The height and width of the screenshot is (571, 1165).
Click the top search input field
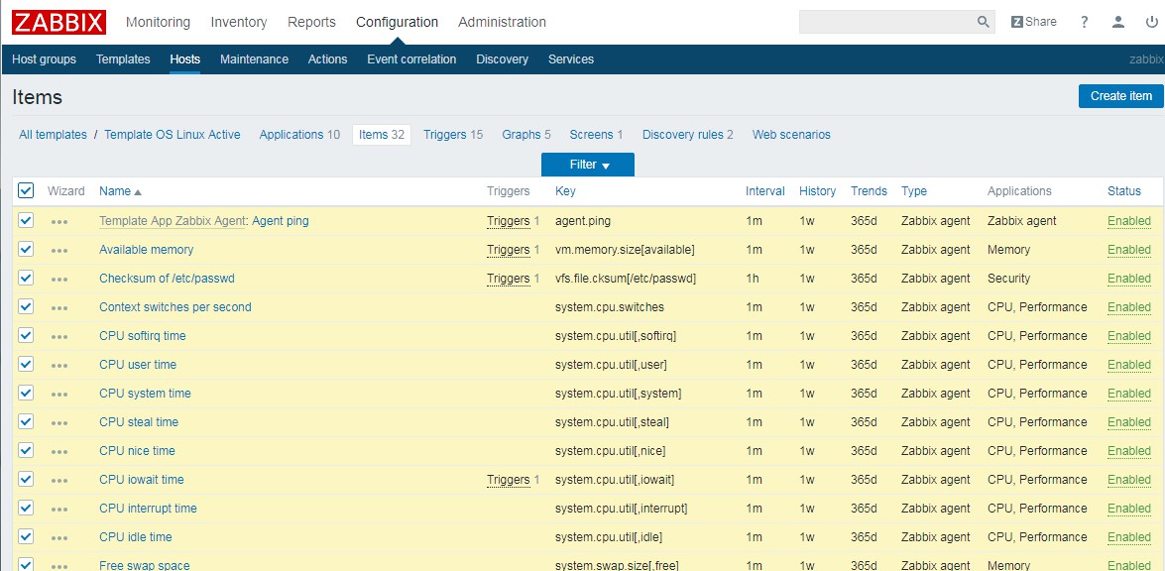tap(885, 22)
